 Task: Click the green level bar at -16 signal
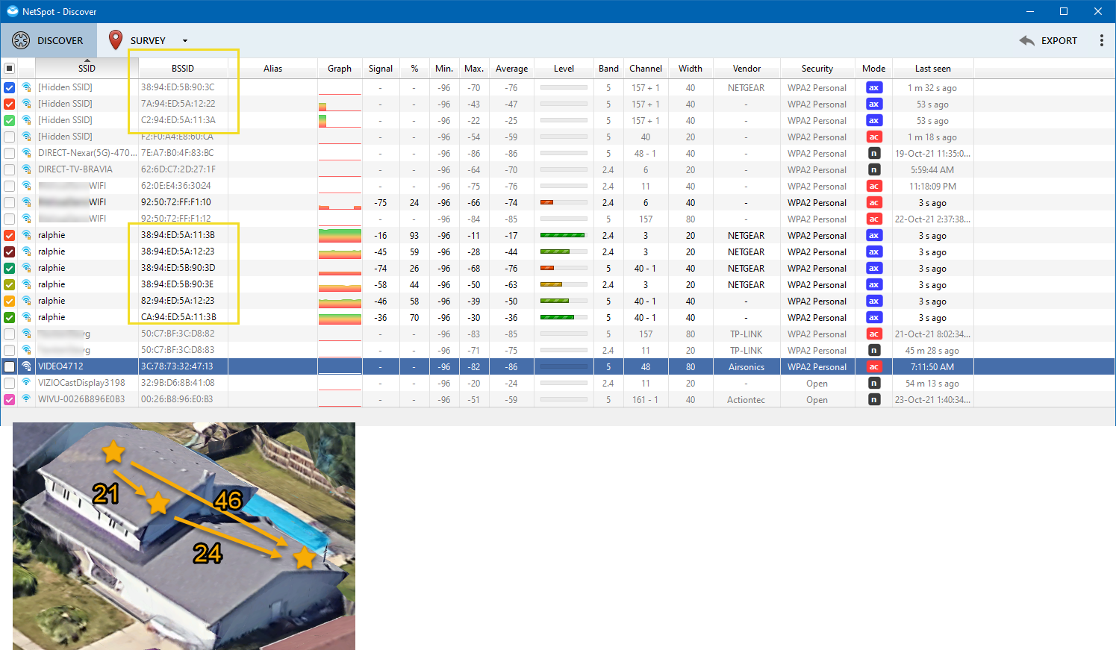pos(564,236)
